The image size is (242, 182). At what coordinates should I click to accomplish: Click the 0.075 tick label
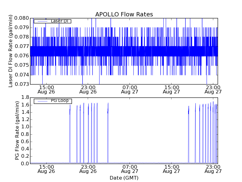coord(21,65)
